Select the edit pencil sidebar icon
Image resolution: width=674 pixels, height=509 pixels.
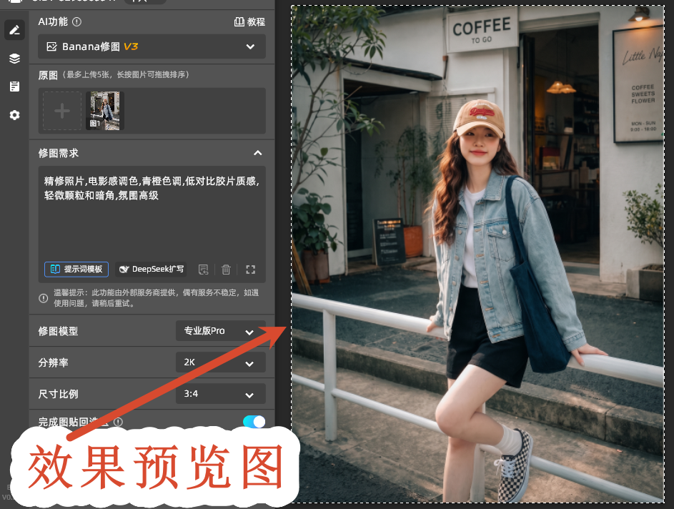point(14,29)
